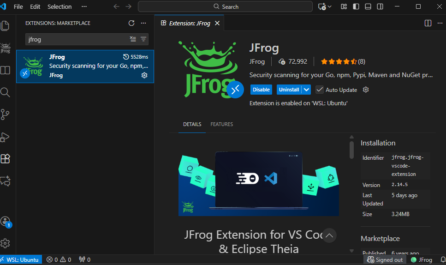The image size is (446, 265).
Task: Open the Chat view in activity bar
Action: [5, 181]
